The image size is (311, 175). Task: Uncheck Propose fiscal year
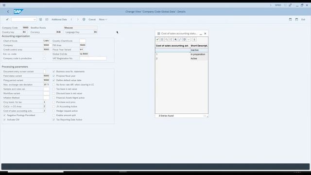point(54,76)
